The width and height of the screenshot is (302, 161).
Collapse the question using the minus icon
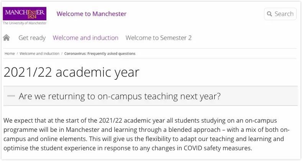pyautogui.click(x=11, y=96)
